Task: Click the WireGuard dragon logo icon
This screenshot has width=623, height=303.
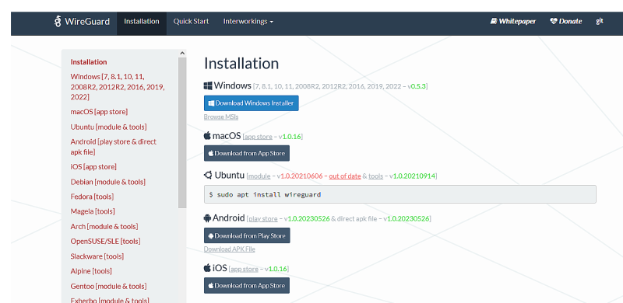Action: coord(58,22)
